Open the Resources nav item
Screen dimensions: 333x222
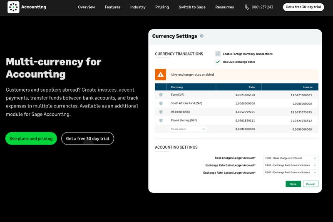pyautogui.click(x=224, y=7)
